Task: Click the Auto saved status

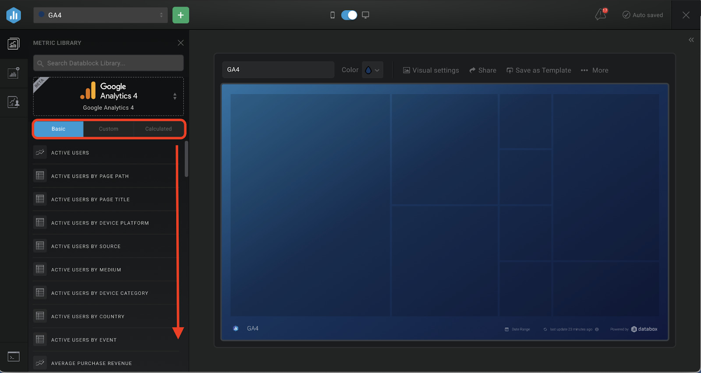Action: [643, 15]
